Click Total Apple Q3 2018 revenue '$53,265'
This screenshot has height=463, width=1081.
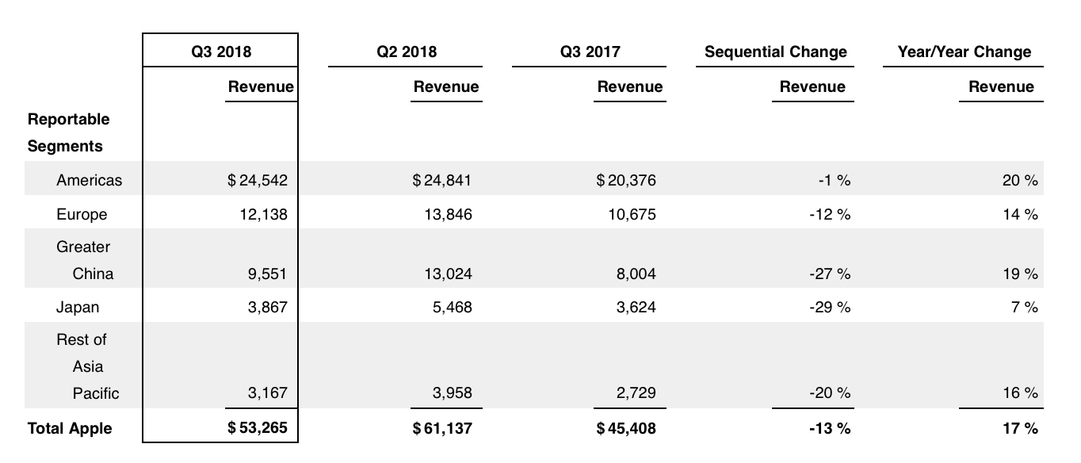(257, 428)
